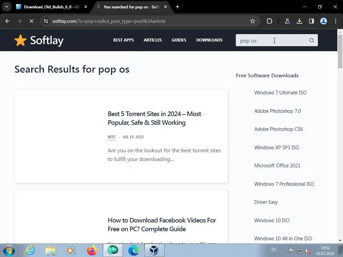Open 'How to Download Facebook Videos' article
This screenshot has height=257, width=343.
coord(162,225)
